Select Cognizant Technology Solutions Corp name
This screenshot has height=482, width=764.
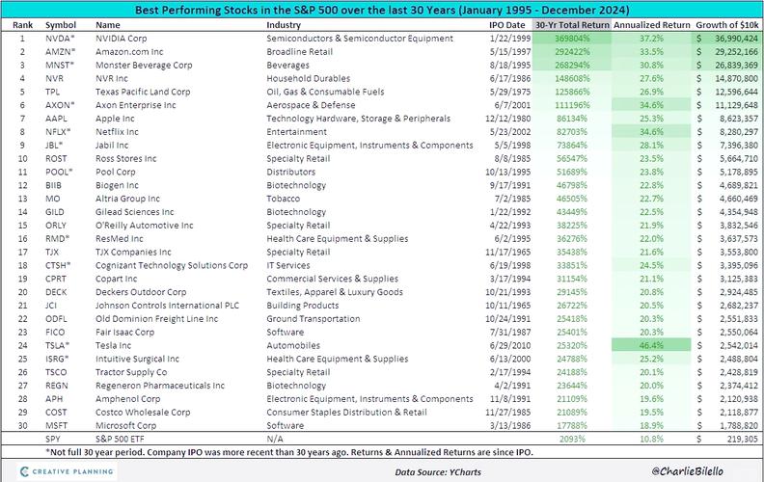pos(172,265)
